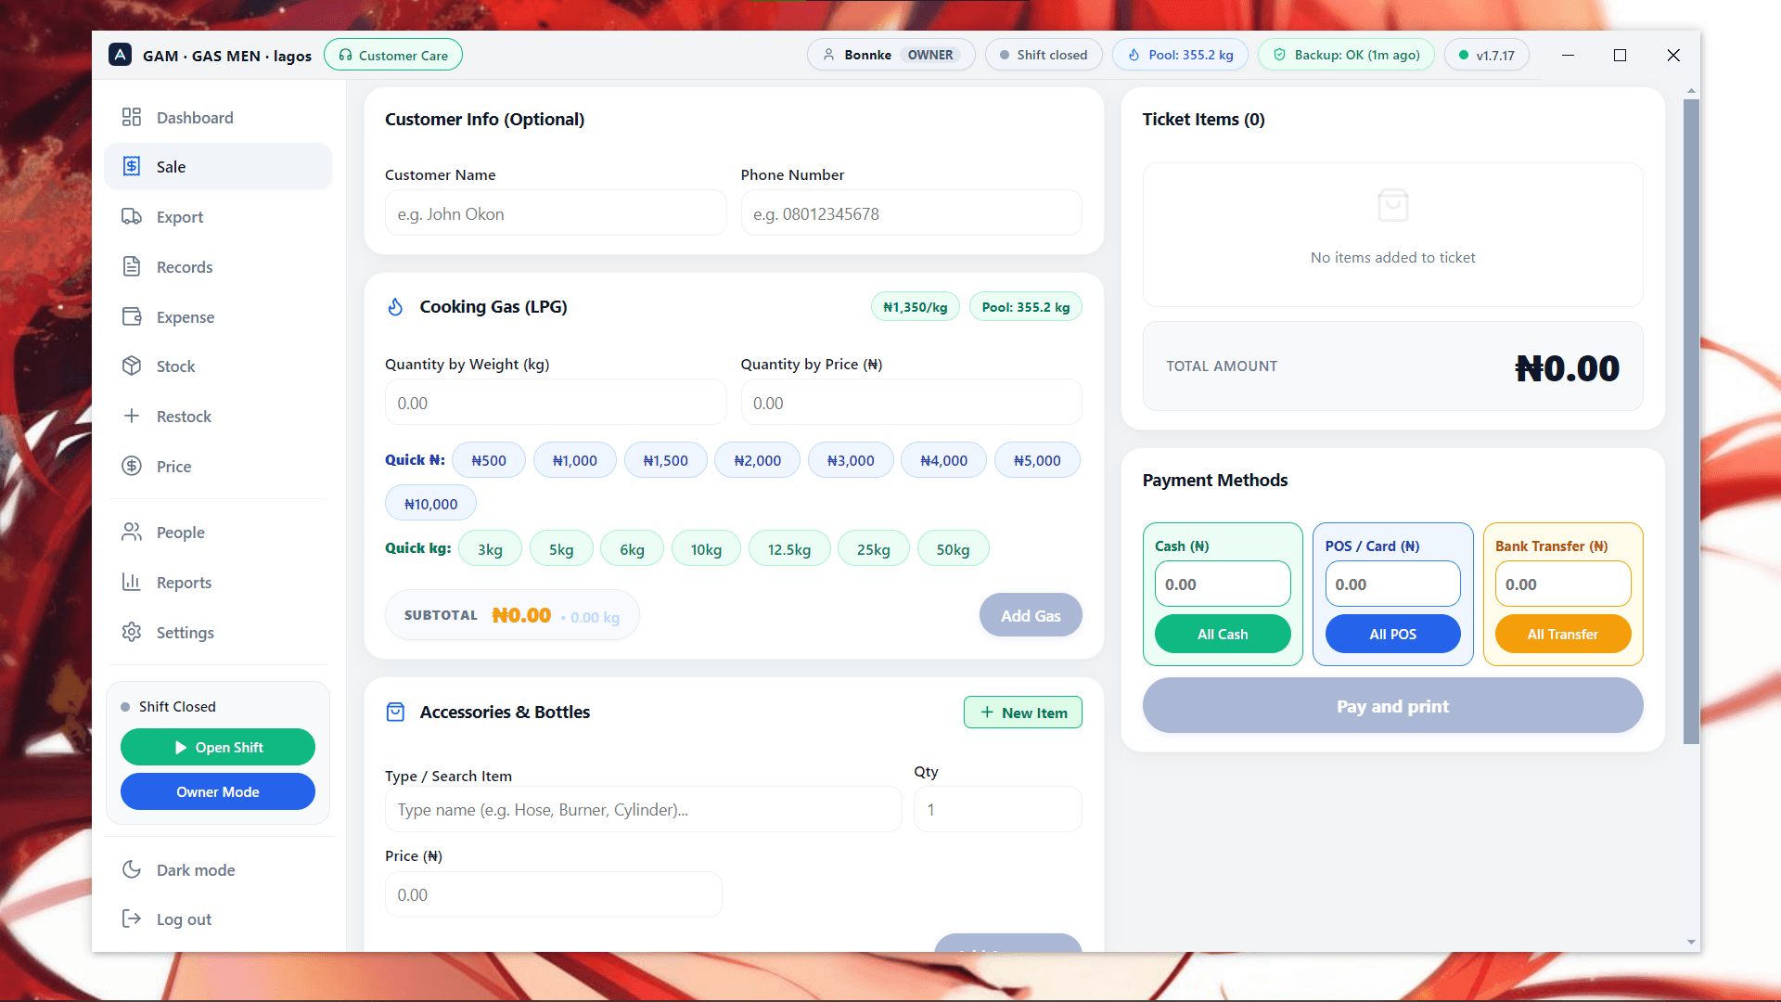The width and height of the screenshot is (1781, 1002).
Task: Focus the Phone Number field
Action: pyautogui.click(x=911, y=213)
